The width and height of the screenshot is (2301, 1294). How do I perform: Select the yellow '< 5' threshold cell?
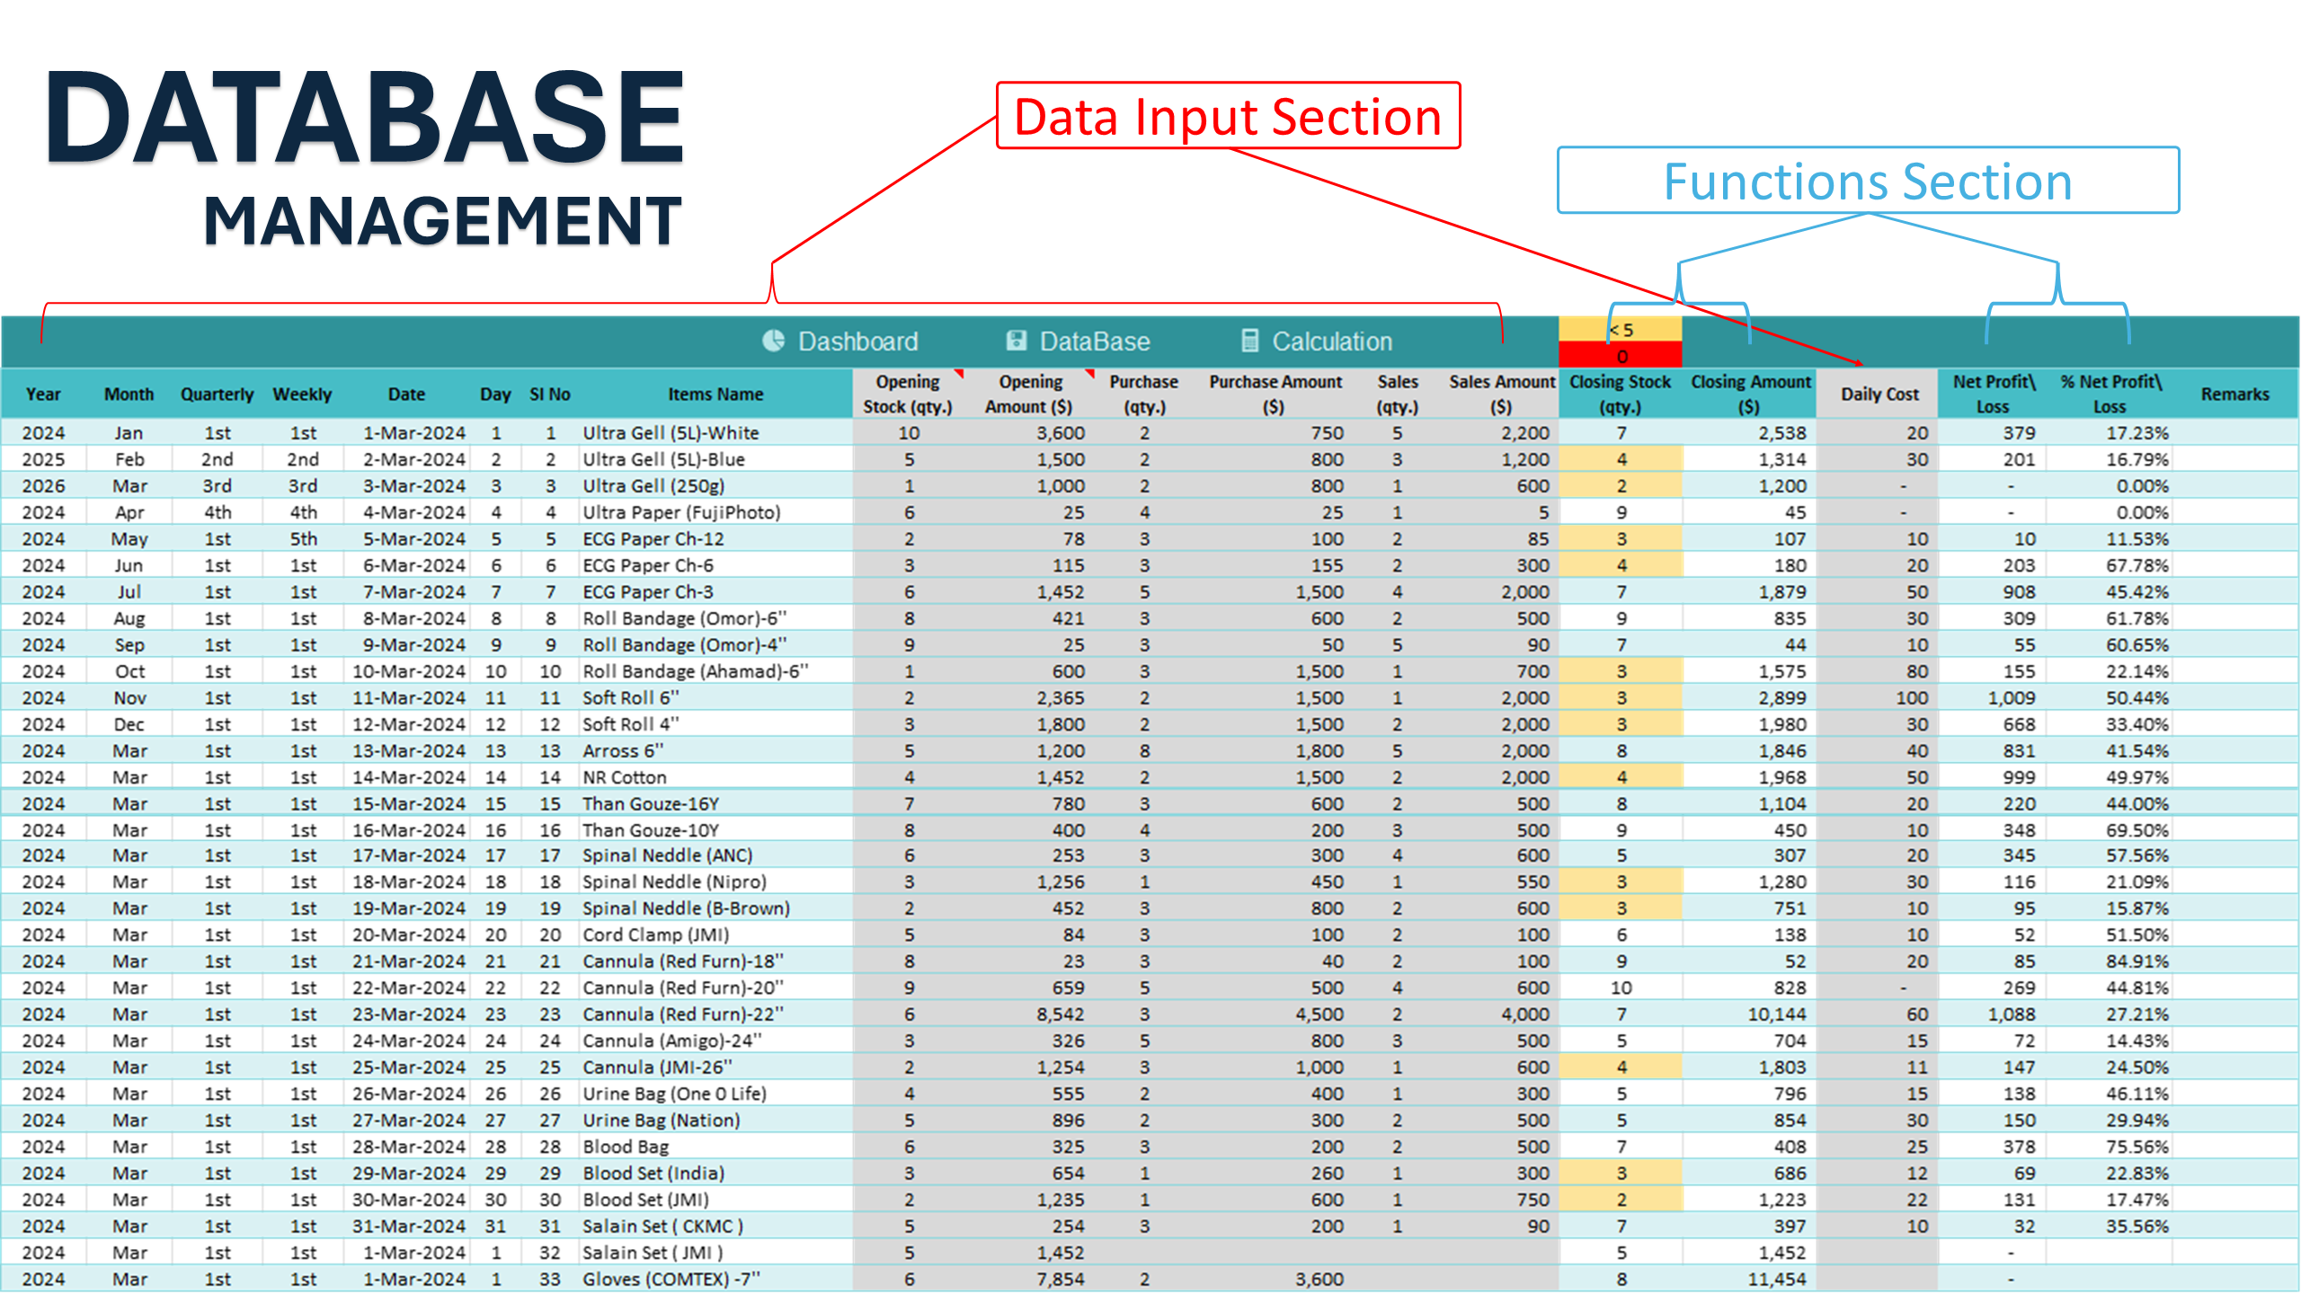(x=1620, y=330)
